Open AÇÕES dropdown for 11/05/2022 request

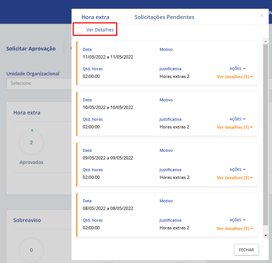237,68
